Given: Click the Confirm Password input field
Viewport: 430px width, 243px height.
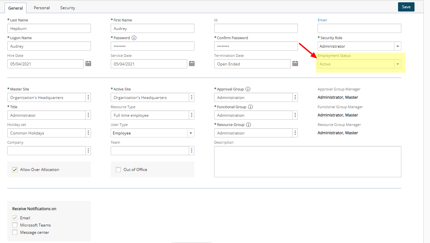Looking at the screenshot, I should pos(256,46).
